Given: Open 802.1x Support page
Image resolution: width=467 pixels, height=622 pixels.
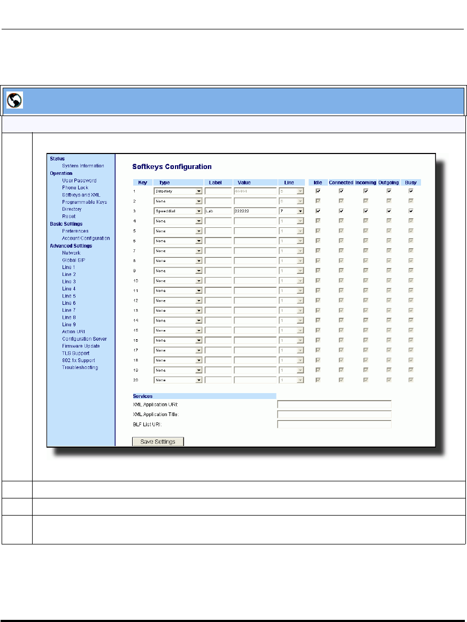Looking at the screenshot, I should 78,360.
